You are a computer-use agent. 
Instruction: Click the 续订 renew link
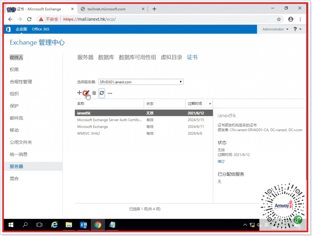[221, 161]
